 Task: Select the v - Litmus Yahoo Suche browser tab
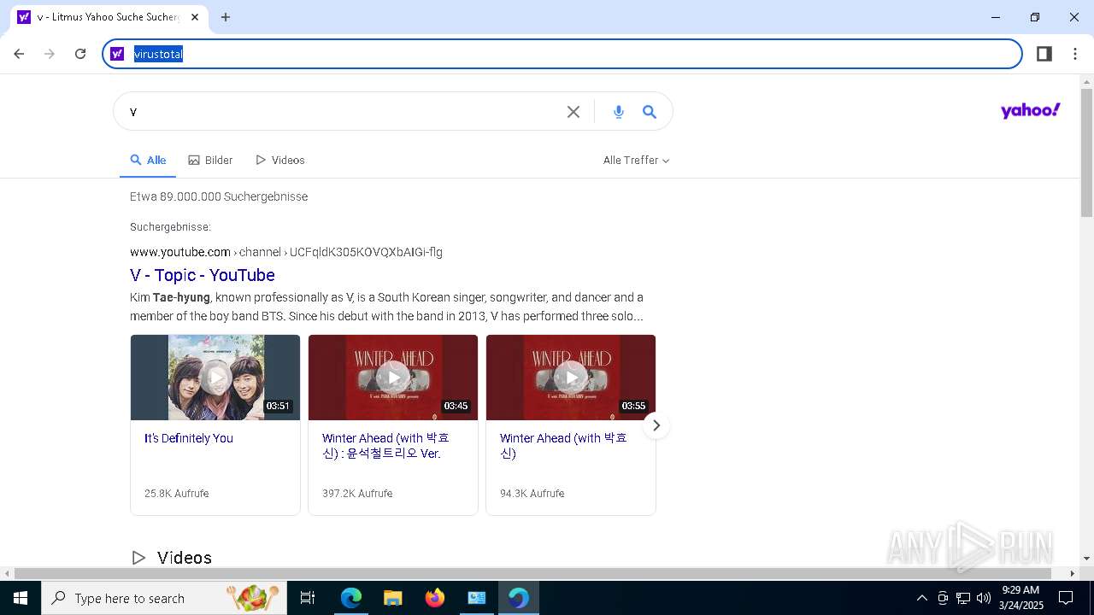[x=108, y=17]
